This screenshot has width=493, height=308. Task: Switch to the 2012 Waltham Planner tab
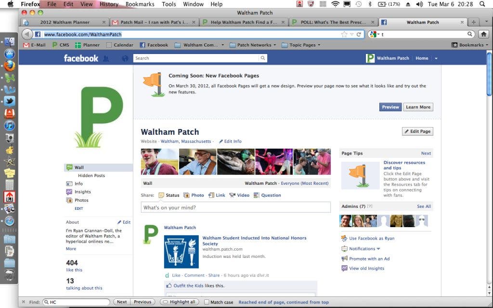click(65, 22)
